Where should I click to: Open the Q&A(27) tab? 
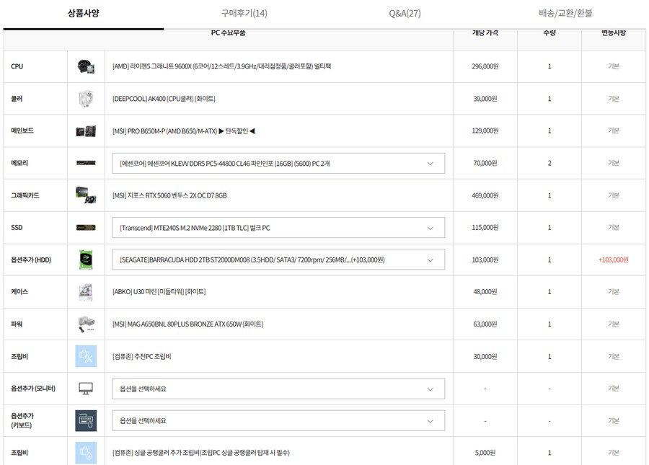405,14
